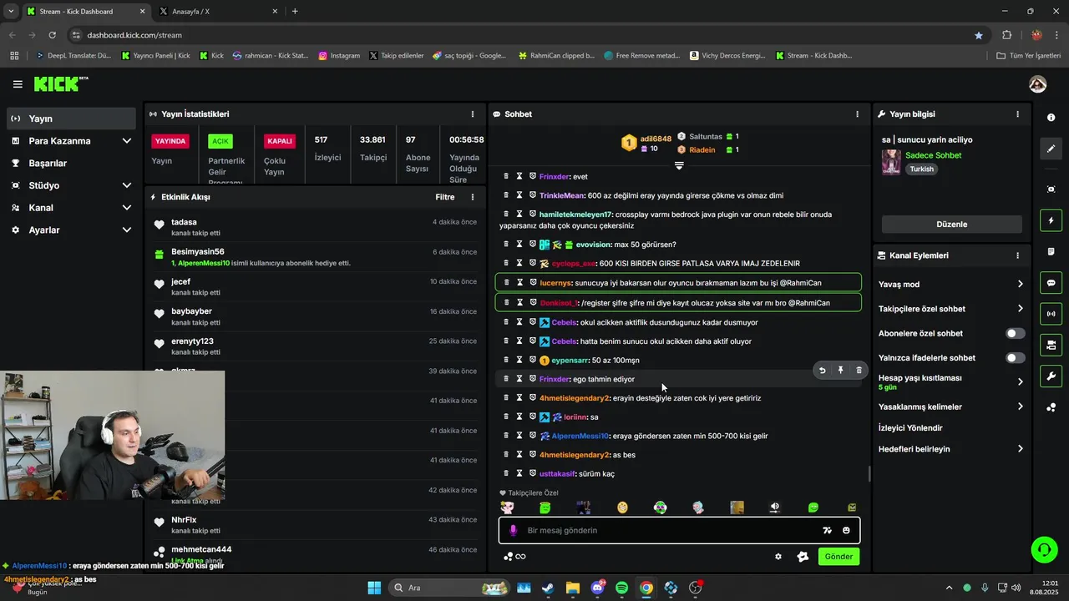The image size is (1069, 601).
Task: Click the trash icon on TrinkleMean's message
Action: coord(506,194)
